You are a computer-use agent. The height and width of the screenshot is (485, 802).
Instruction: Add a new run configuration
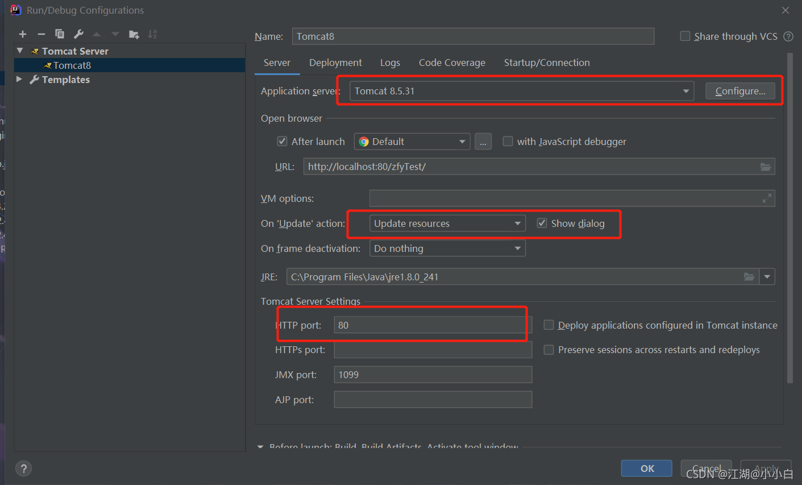(23, 34)
